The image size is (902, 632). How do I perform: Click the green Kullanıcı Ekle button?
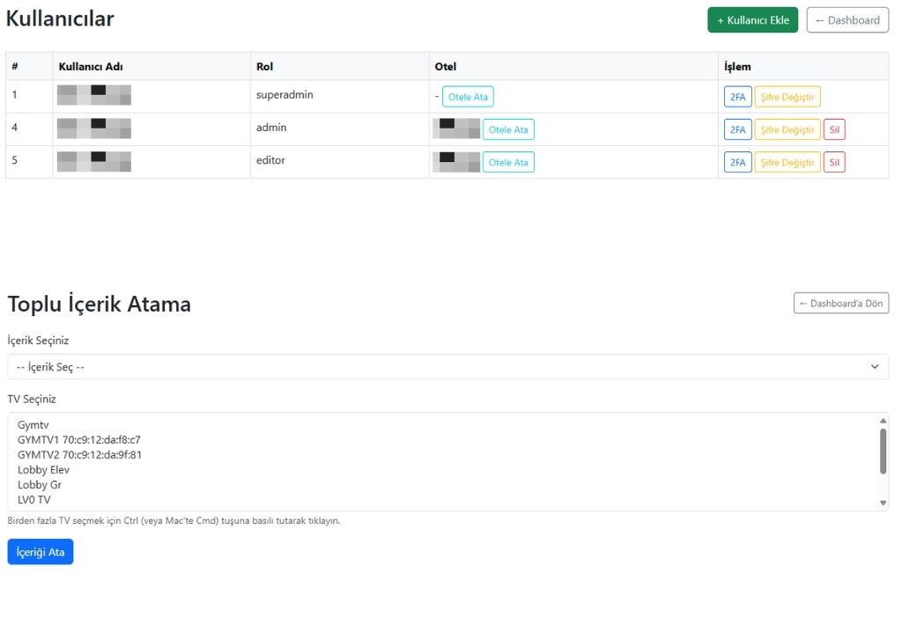[x=752, y=20]
